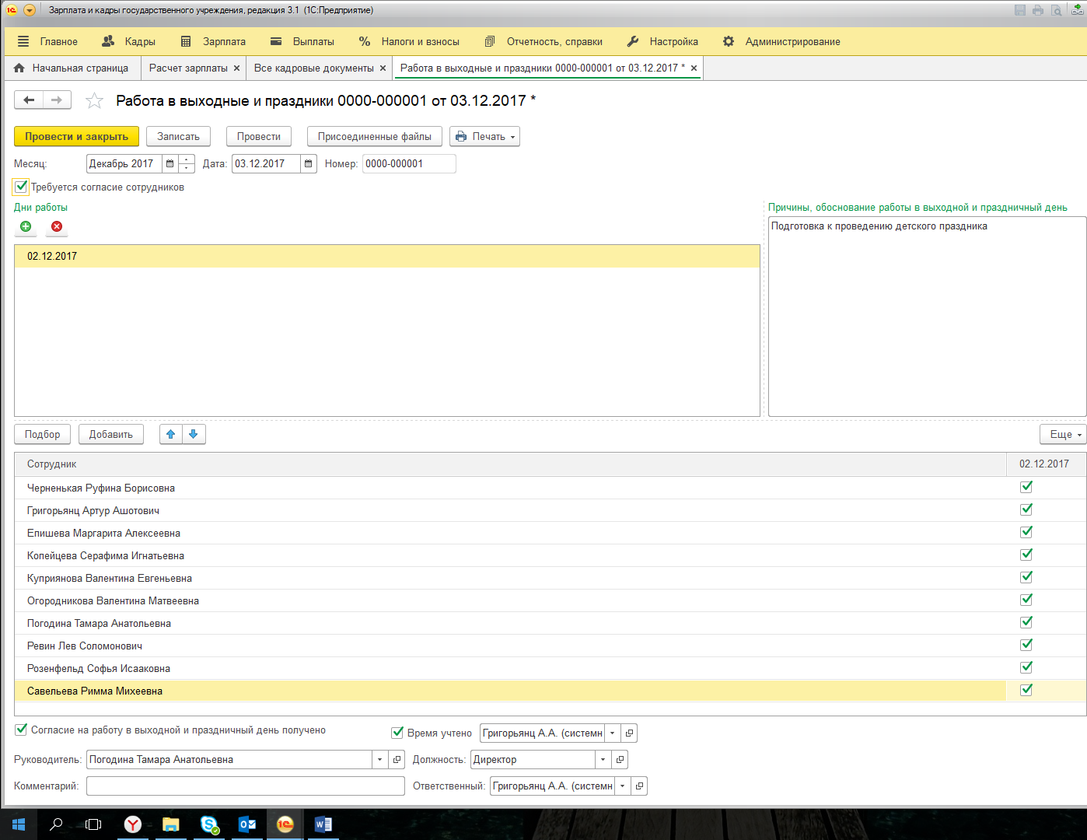Viewport: 1087px width, 840px height.
Task: Expand the Печать dropdown menu
Action: click(x=485, y=136)
